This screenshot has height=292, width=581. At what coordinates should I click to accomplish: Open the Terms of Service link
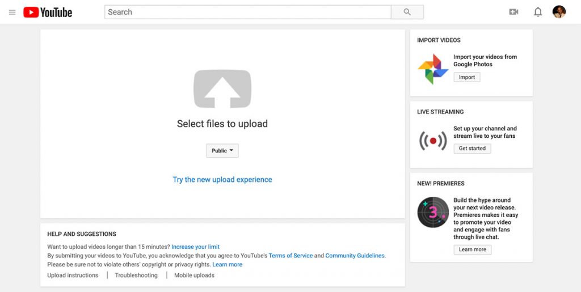290,256
